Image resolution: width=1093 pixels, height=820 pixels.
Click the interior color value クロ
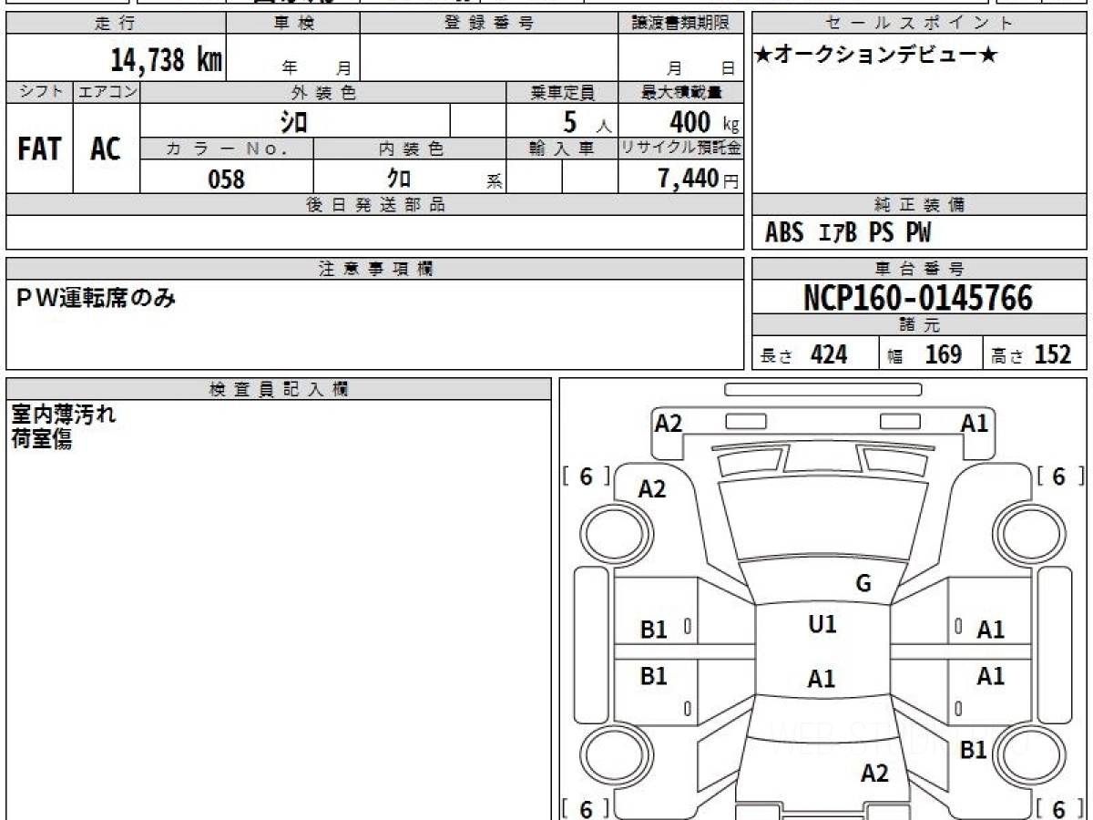(x=399, y=179)
